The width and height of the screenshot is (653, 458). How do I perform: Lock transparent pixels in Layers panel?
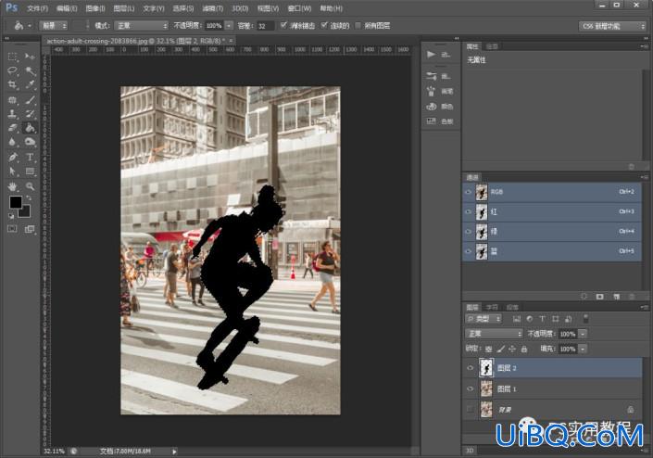(x=489, y=349)
